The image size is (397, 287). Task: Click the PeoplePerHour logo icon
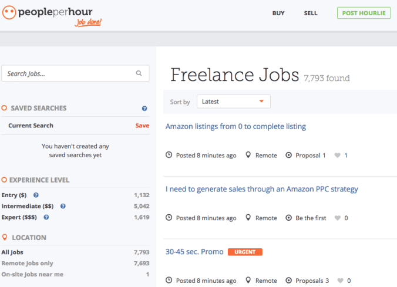pos(9,12)
